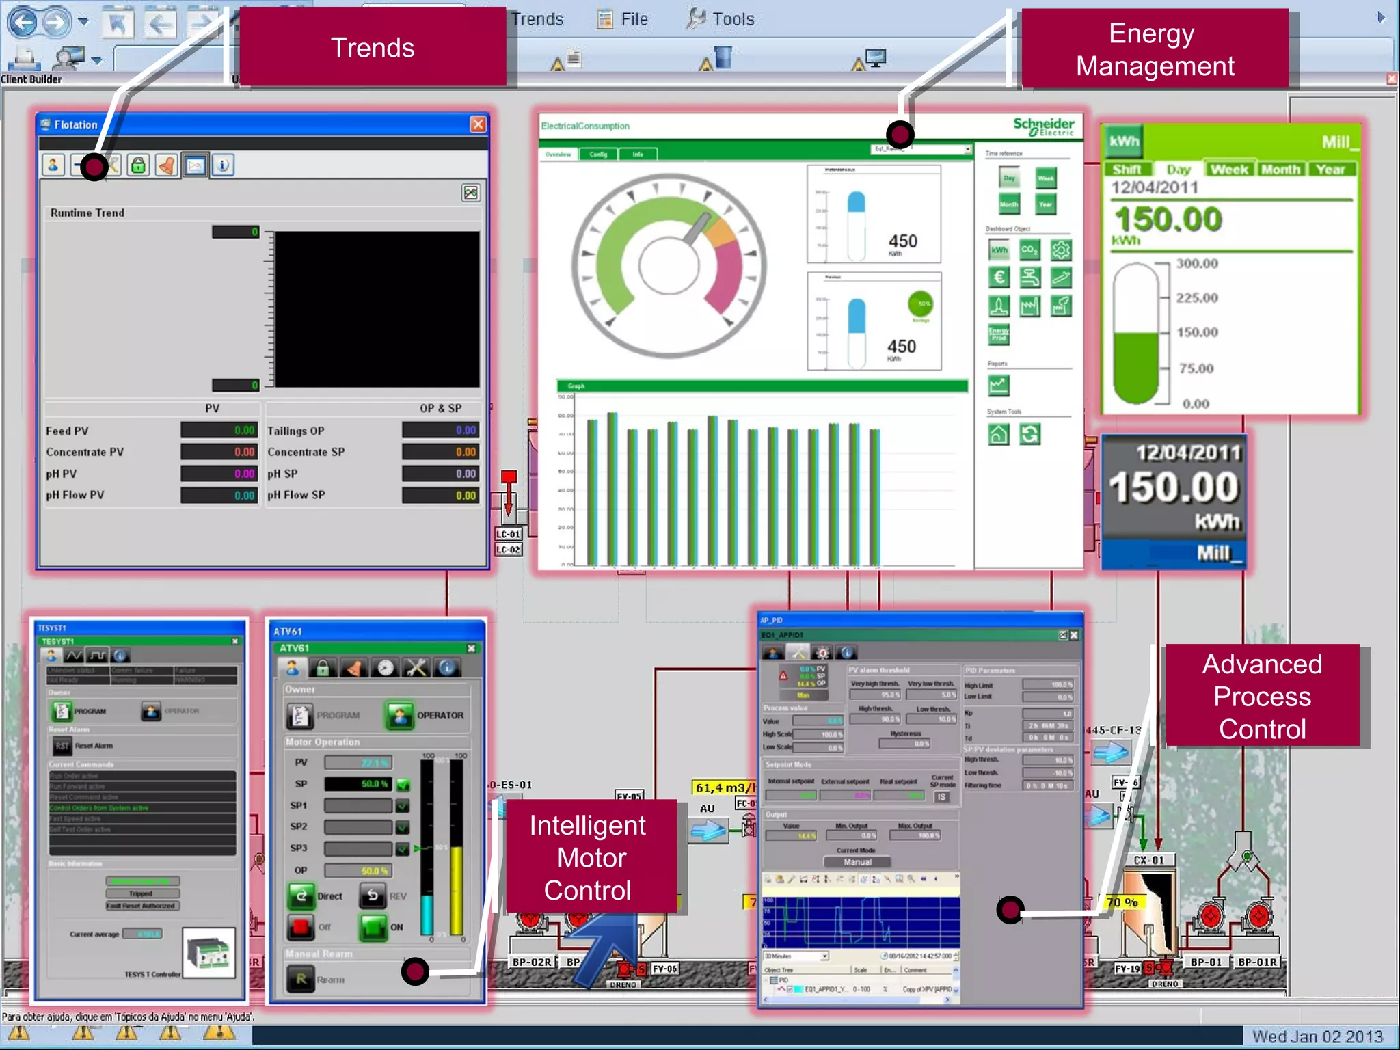Expand the equipment dropdown in ElectricalConsumption
1400x1050 pixels.
tap(967, 149)
